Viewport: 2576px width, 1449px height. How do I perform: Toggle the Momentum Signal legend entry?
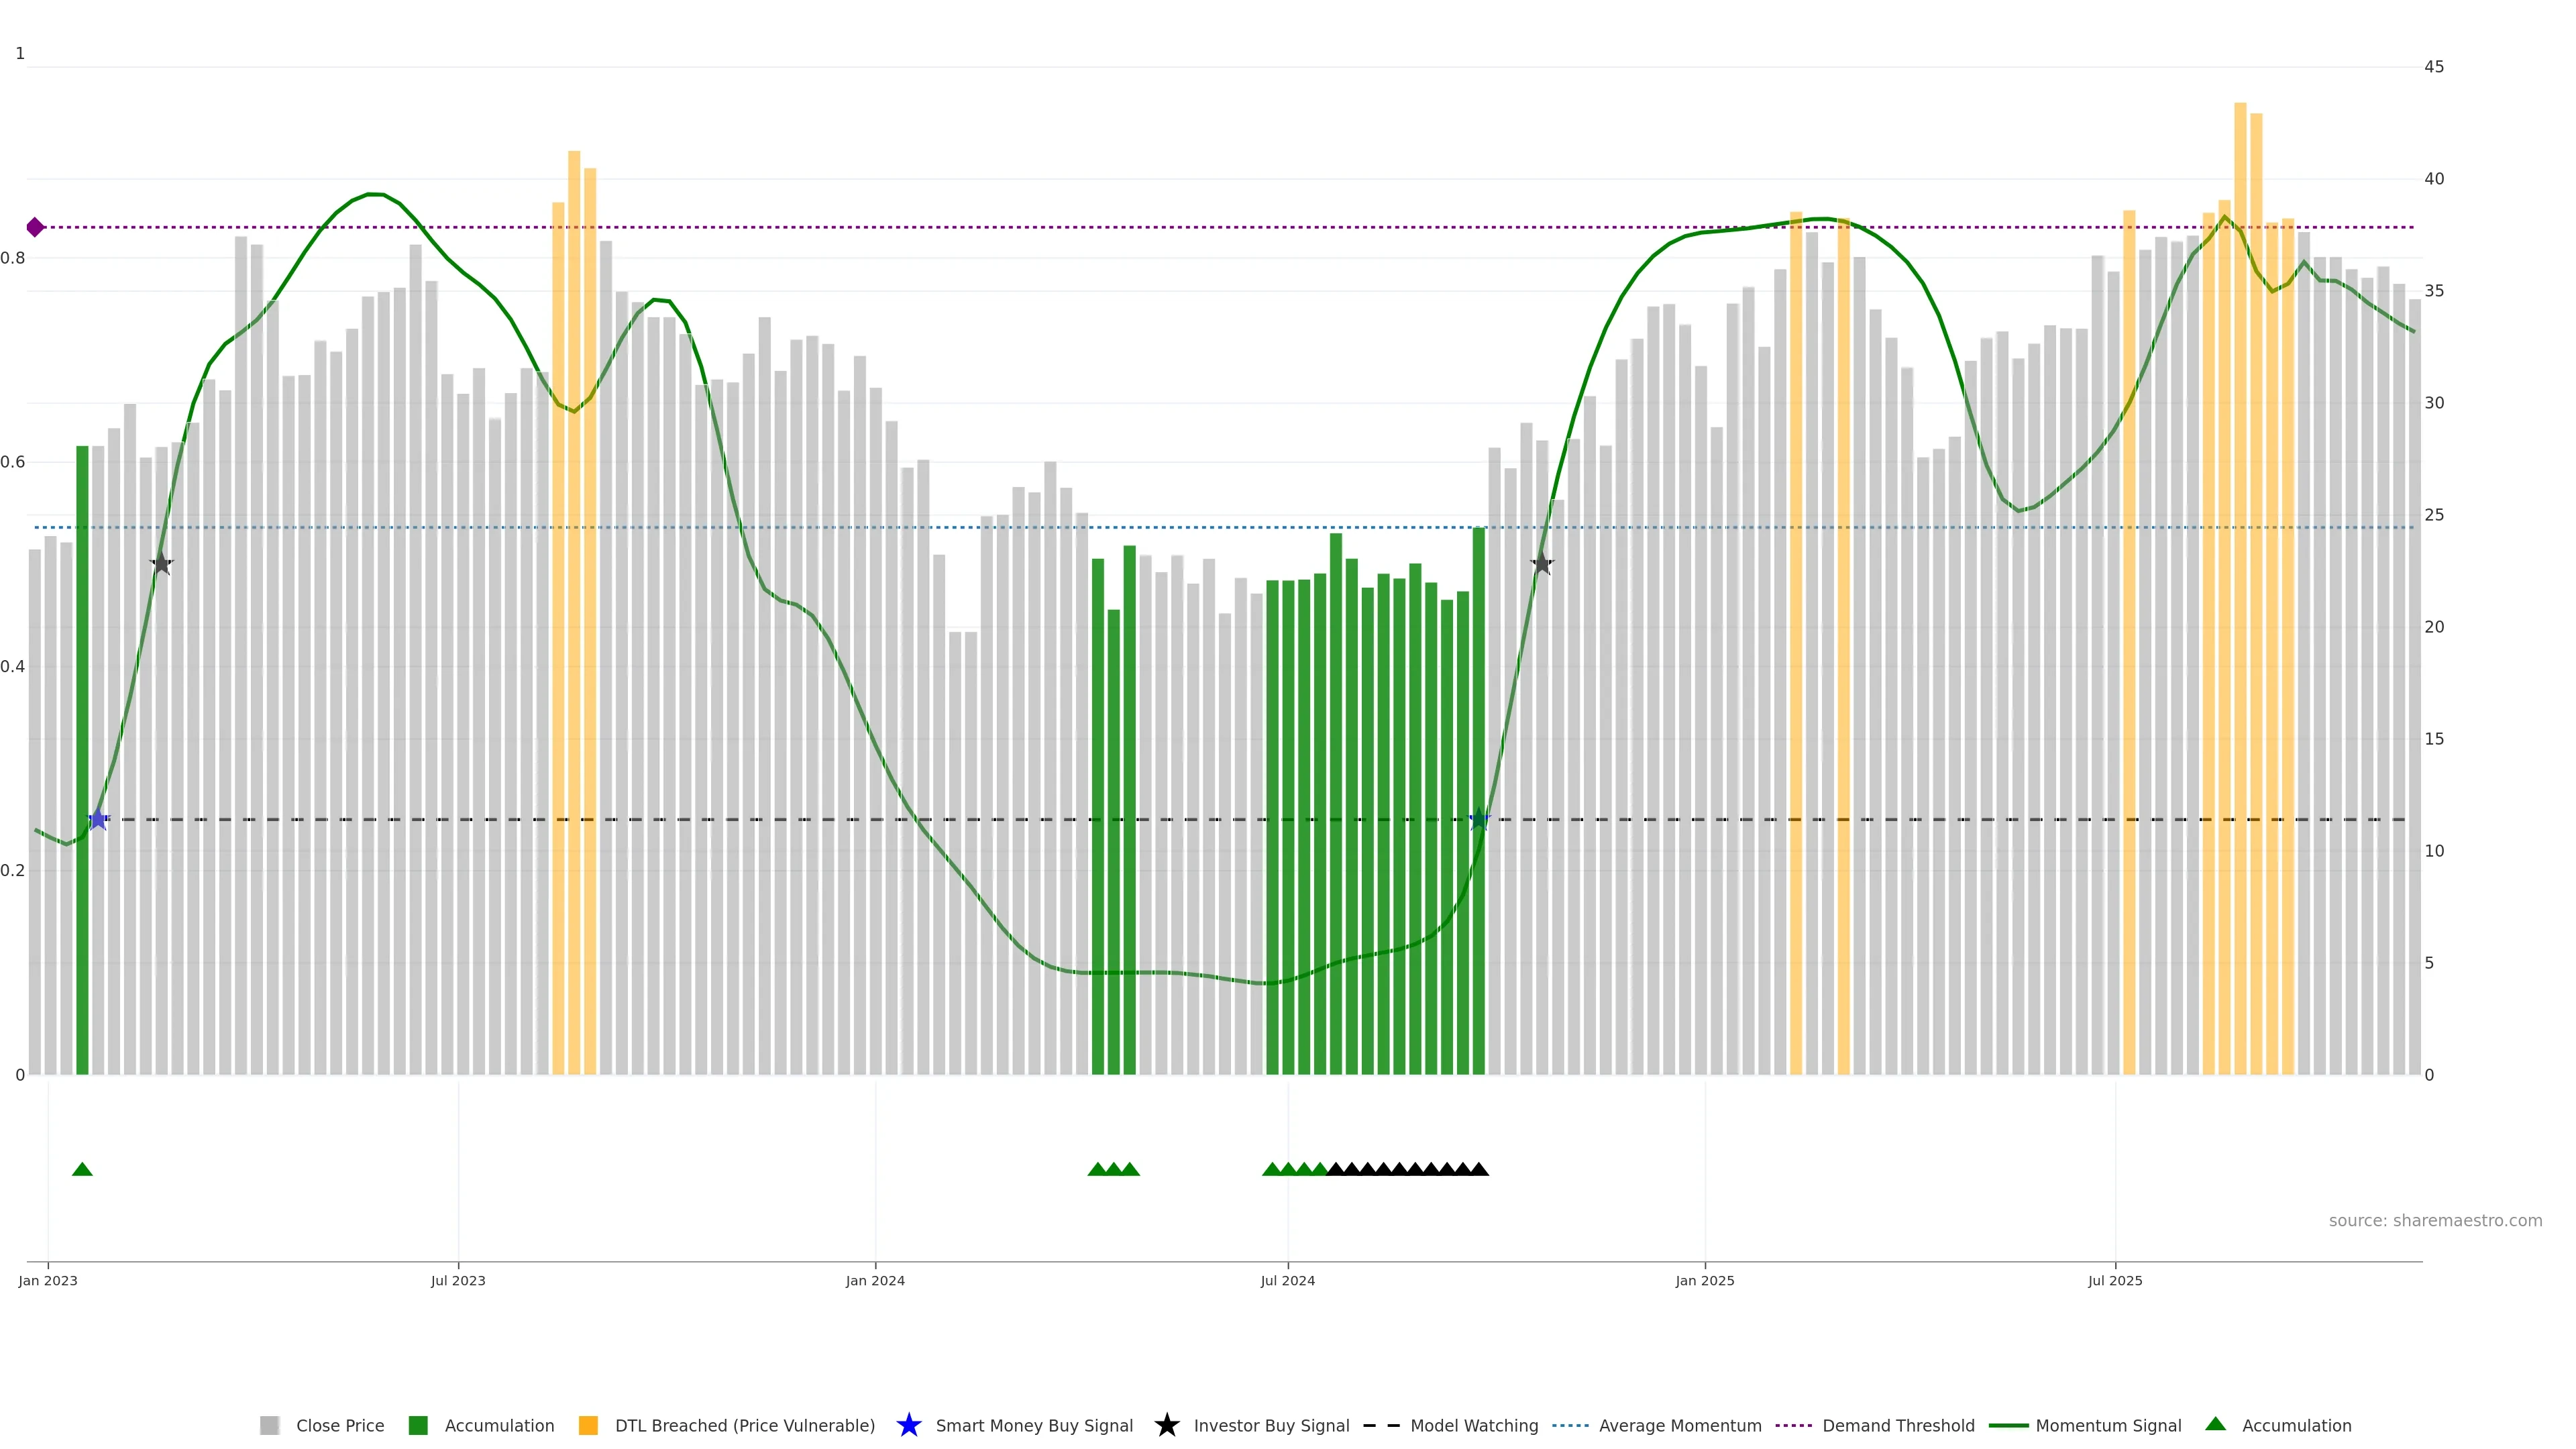click(x=2108, y=1425)
